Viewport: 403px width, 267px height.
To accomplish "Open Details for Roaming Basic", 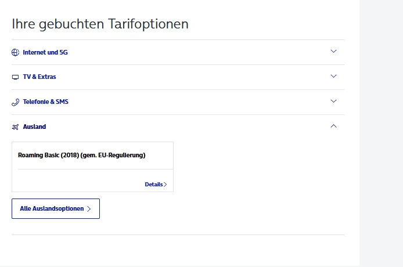I will click(x=154, y=185).
